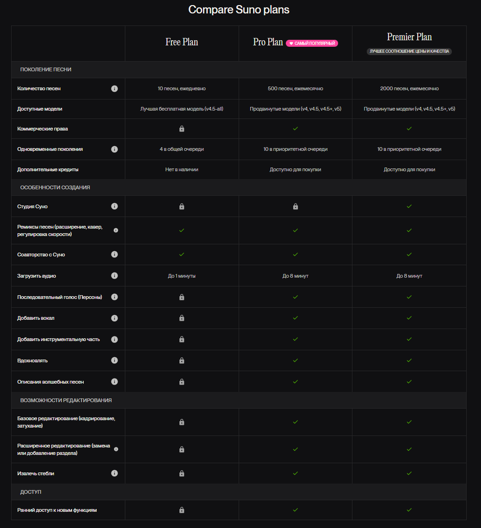The height and width of the screenshot is (528, 481).
Task: Click info icon next to Количество песен
Action: click(114, 88)
